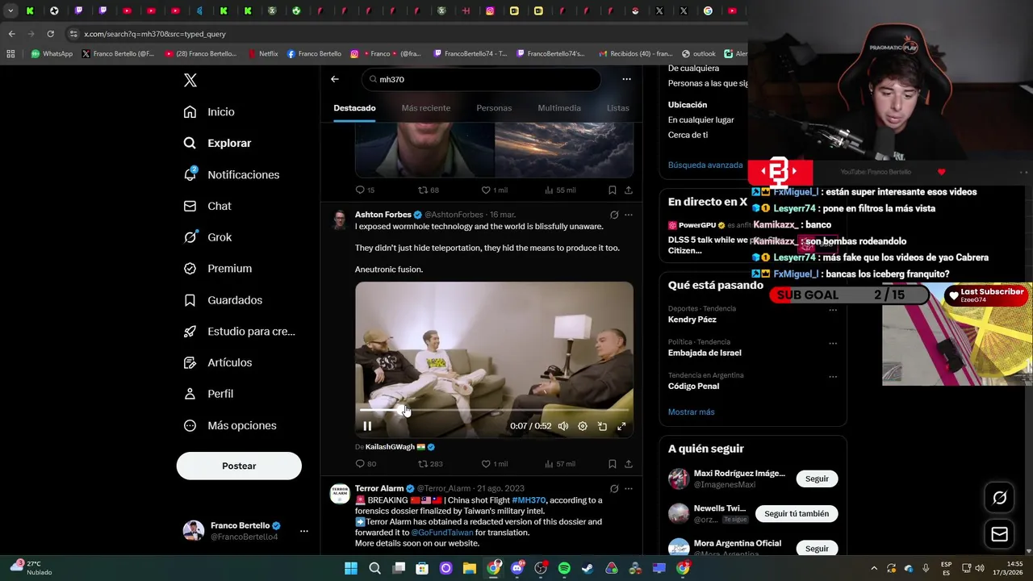Open options for Código Penal trend
The width and height of the screenshot is (1033, 581).
pyautogui.click(x=833, y=376)
